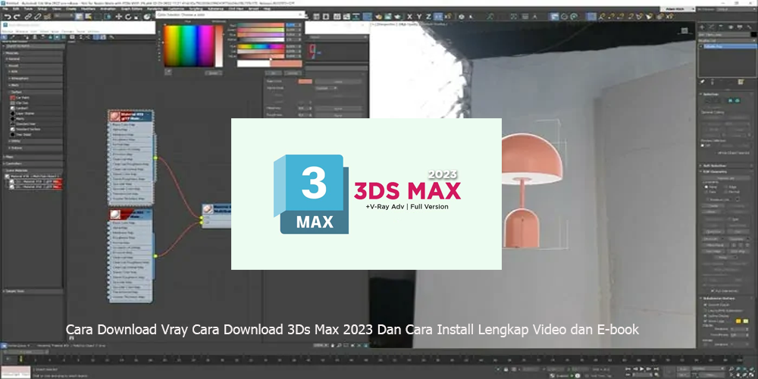Open the selection filter dropdown in toolbar

64,16
